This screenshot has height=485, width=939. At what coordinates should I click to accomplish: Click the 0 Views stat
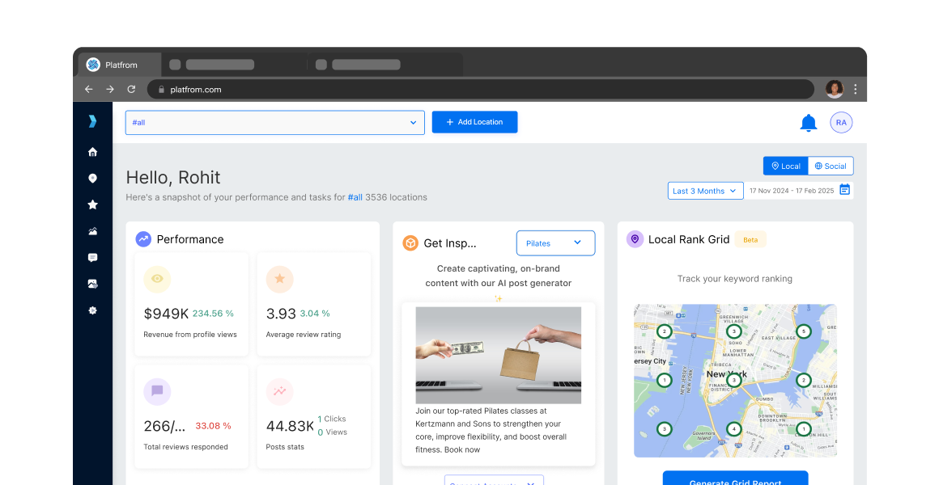333,432
